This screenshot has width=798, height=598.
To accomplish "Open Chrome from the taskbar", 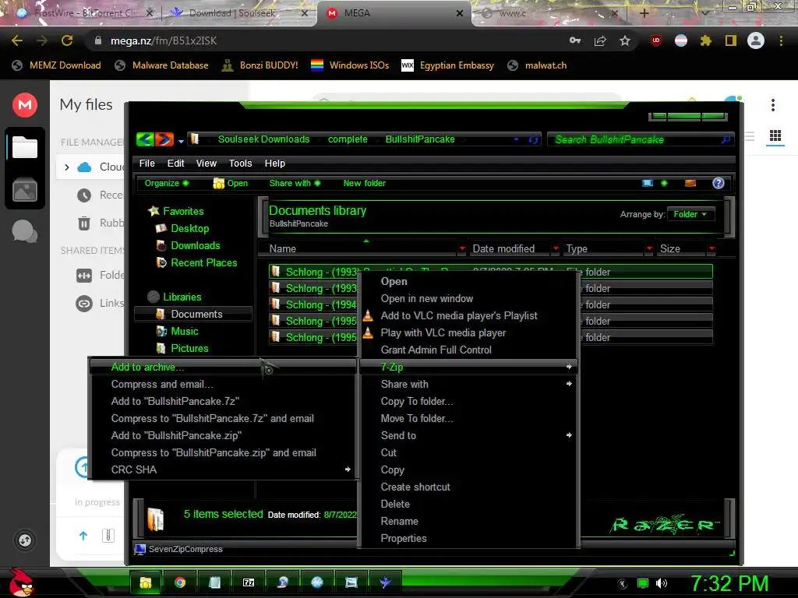I will (x=180, y=582).
